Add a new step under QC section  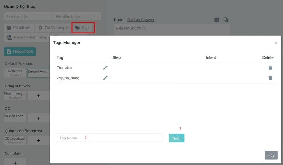point(39,118)
